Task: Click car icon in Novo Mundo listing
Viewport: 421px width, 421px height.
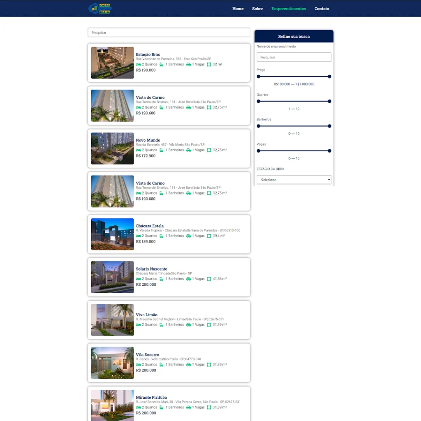Action: click(x=188, y=150)
